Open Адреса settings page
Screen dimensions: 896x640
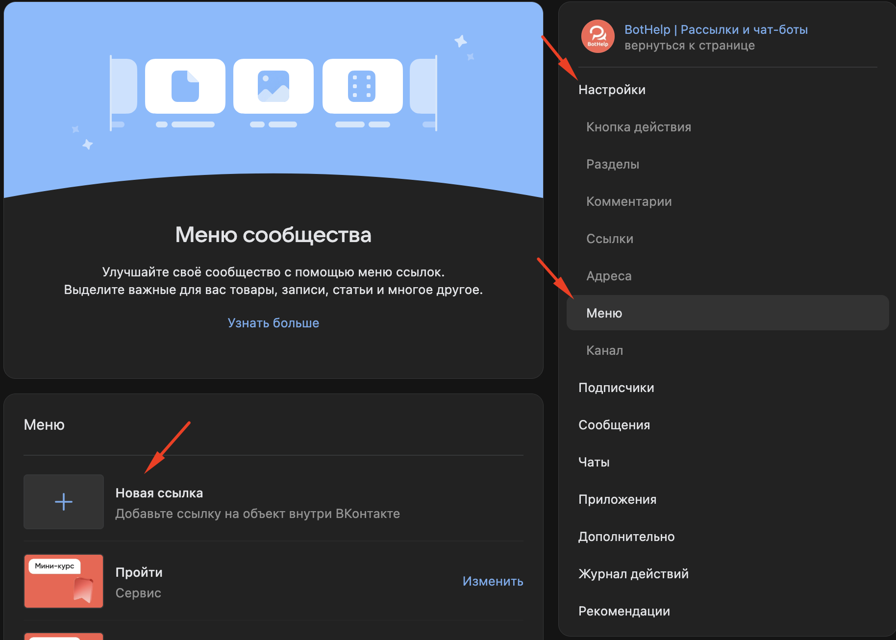pyautogui.click(x=608, y=276)
